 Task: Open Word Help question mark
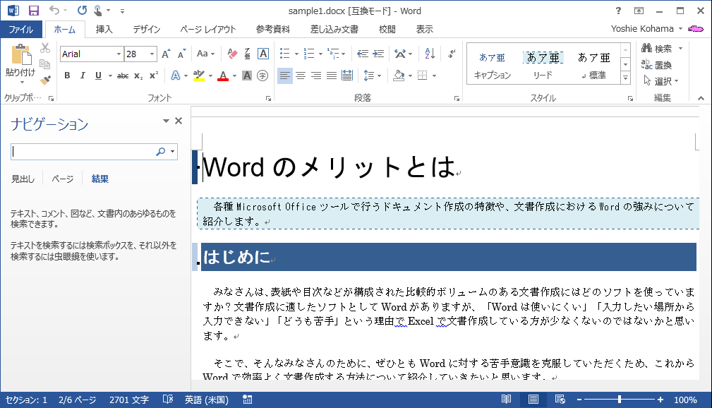coord(618,11)
